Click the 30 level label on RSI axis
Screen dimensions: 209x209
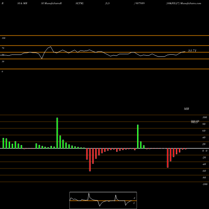(x=3, y=61)
